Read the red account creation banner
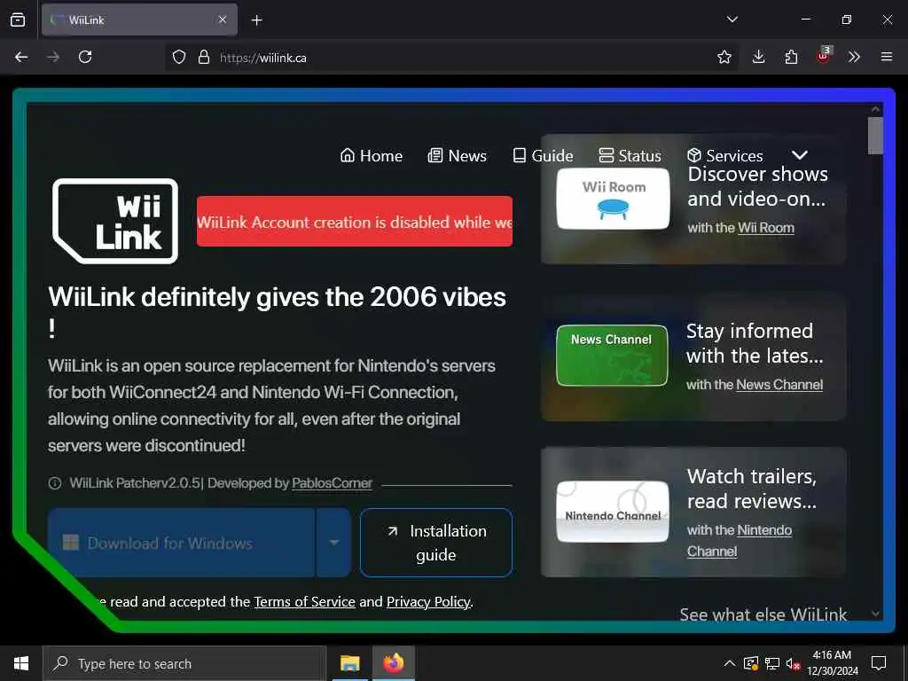 (x=355, y=222)
